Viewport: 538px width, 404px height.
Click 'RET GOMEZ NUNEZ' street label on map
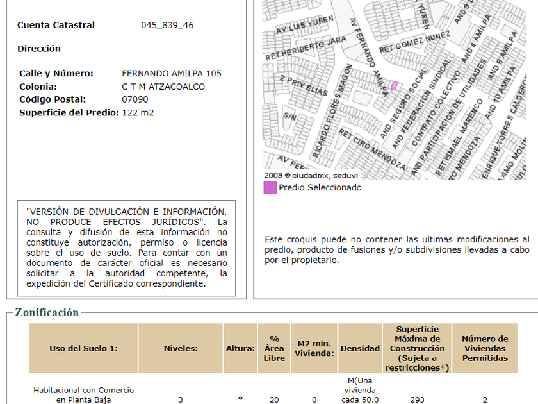414,42
